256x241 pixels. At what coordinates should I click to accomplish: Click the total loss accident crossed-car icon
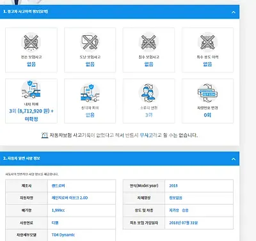pyautogui.click(x=31, y=42)
